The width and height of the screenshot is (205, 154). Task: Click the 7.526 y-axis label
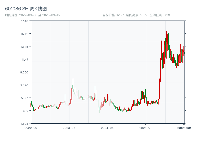(24, 85)
